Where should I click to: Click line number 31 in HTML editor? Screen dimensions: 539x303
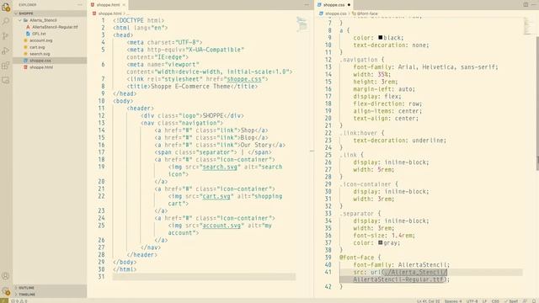[x=101, y=277]
